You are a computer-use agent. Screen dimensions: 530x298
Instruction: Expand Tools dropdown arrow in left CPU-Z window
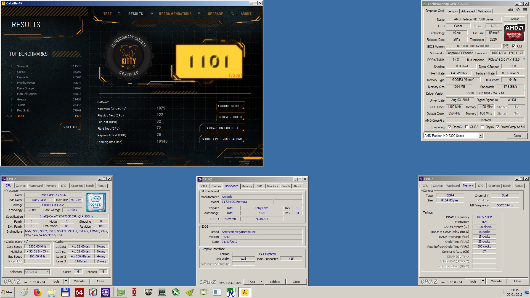point(66,281)
